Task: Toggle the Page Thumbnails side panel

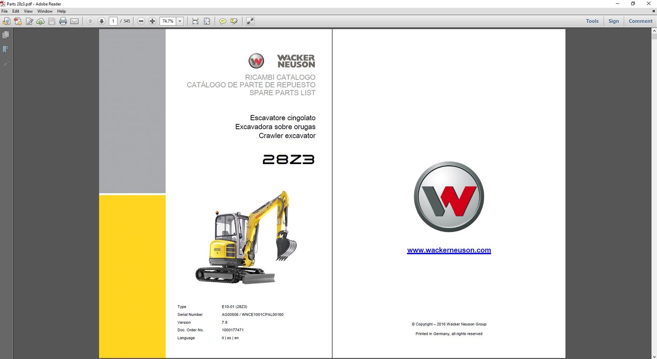Action: point(6,35)
